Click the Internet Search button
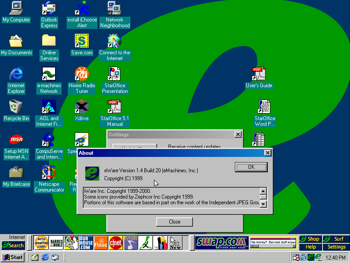Viewport: 350px width, 263px height. (x=13, y=245)
